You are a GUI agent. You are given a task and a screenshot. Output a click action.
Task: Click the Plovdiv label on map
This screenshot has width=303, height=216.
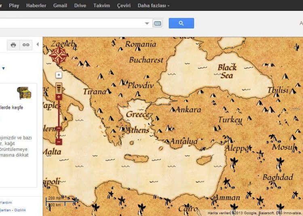tap(141, 85)
